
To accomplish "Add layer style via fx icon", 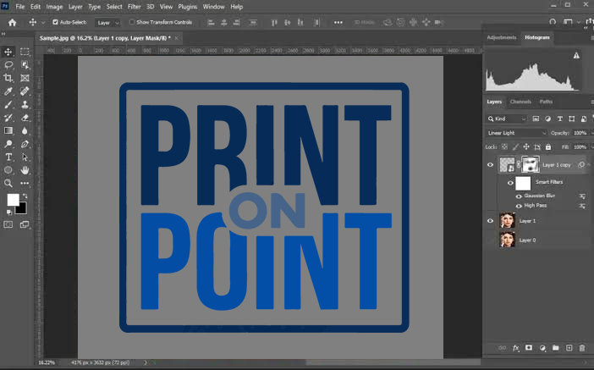I will (515, 348).
